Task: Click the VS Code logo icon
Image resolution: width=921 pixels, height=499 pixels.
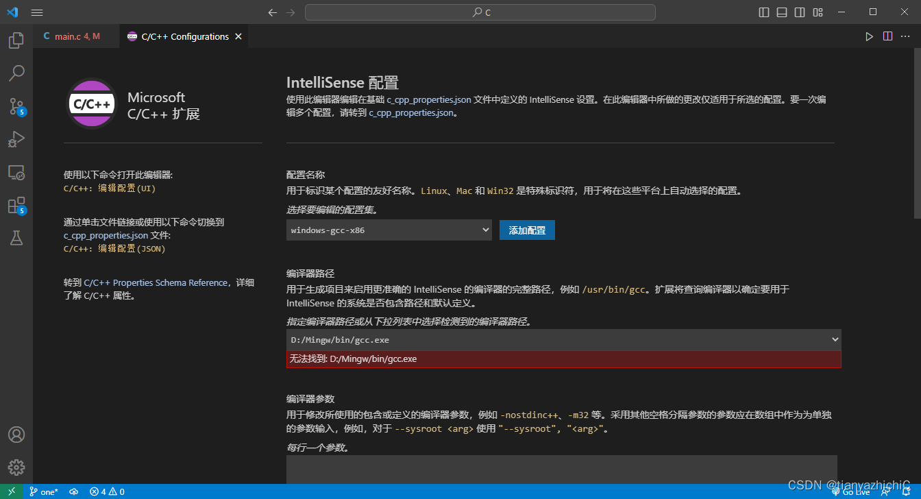Action: coord(12,12)
